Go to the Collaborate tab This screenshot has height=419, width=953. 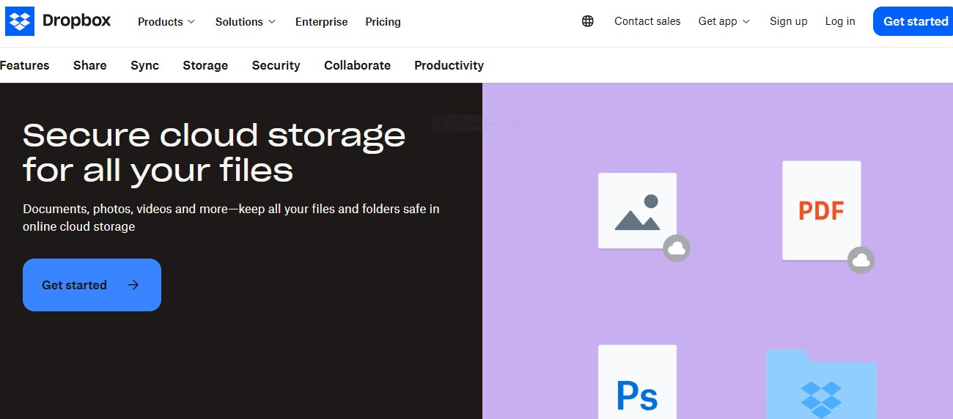point(358,65)
